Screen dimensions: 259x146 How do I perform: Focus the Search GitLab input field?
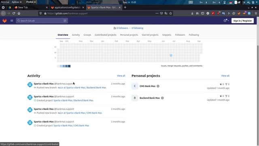pos(42,21)
